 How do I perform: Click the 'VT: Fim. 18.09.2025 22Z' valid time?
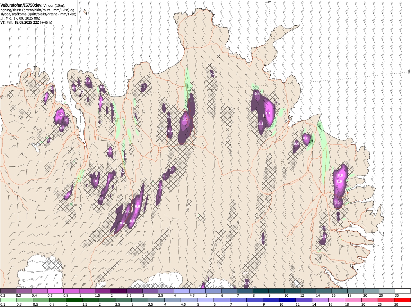20,22
